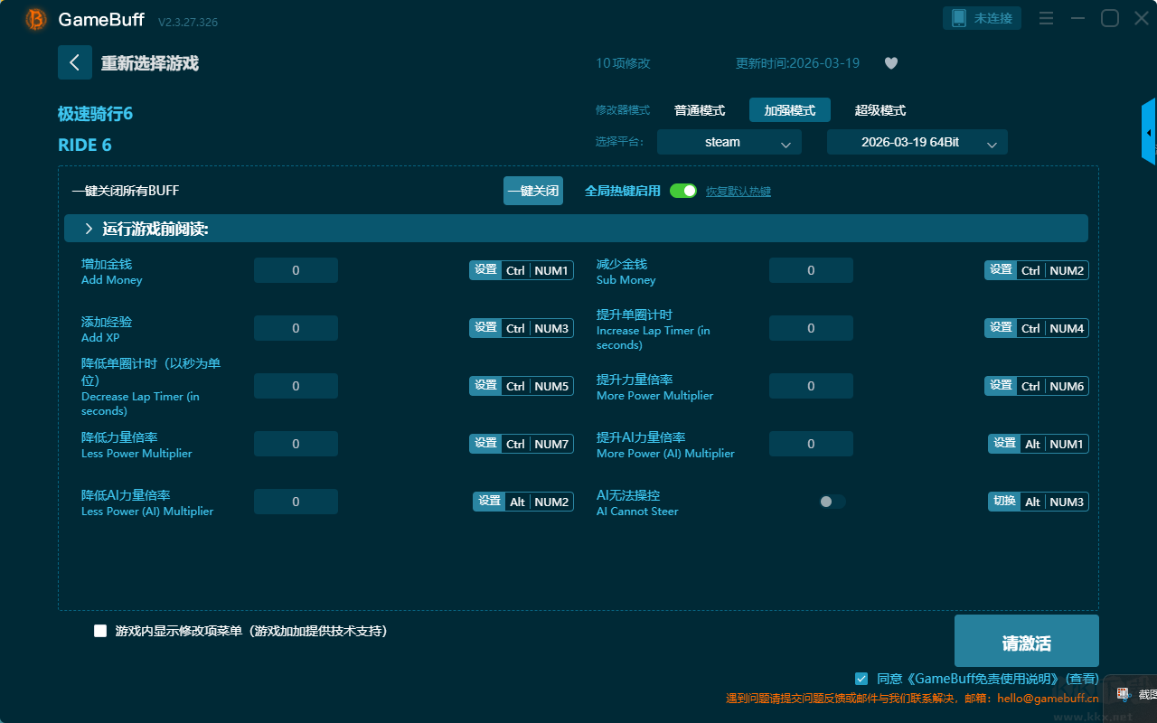1157x723 pixels.
Task: Switch to 普通模式 tab
Action: pos(700,110)
